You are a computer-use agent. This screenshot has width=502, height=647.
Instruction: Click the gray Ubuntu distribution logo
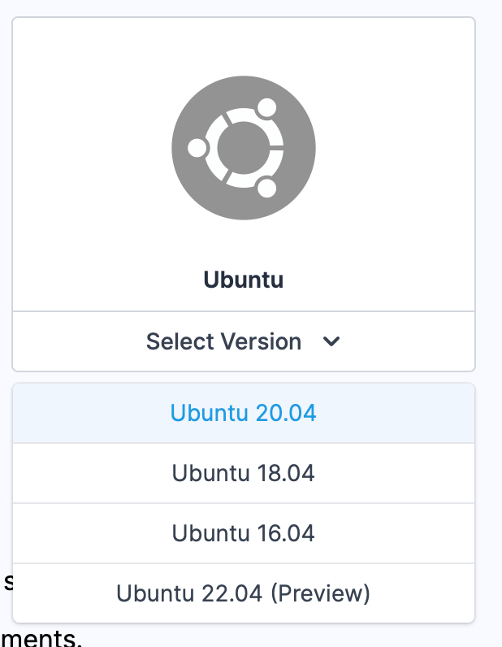244,148
